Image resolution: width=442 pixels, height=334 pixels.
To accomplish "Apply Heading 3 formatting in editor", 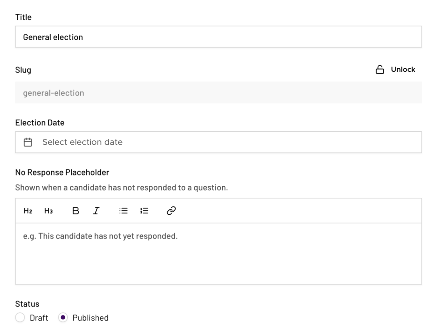I will [48, 211].
